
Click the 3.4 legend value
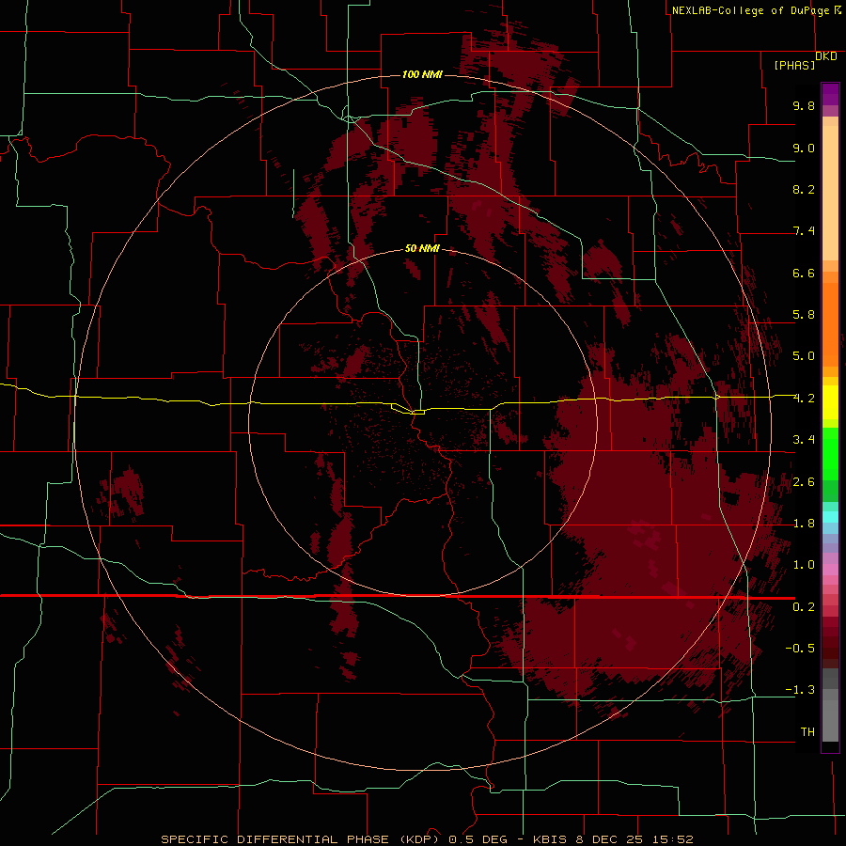(804, 440)
